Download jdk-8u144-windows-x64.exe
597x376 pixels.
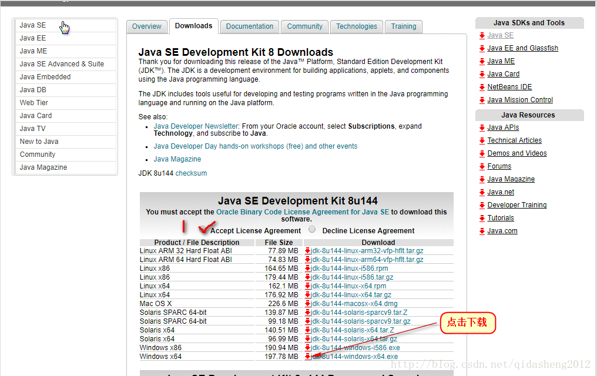354,357
